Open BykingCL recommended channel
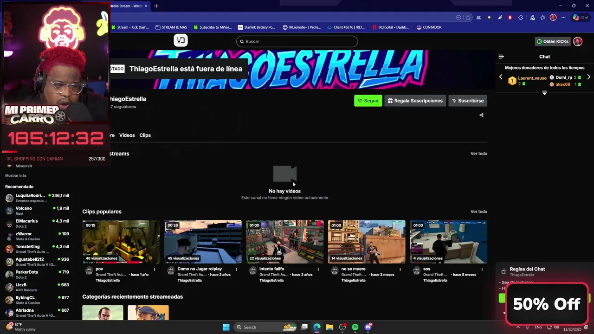Viewport: 594px width, 334px height. (x=37, y=300)
